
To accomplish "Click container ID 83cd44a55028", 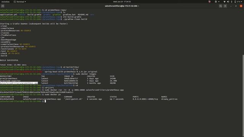I will (7, 99).
